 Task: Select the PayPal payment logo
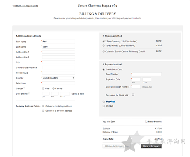tap(111, 102)
